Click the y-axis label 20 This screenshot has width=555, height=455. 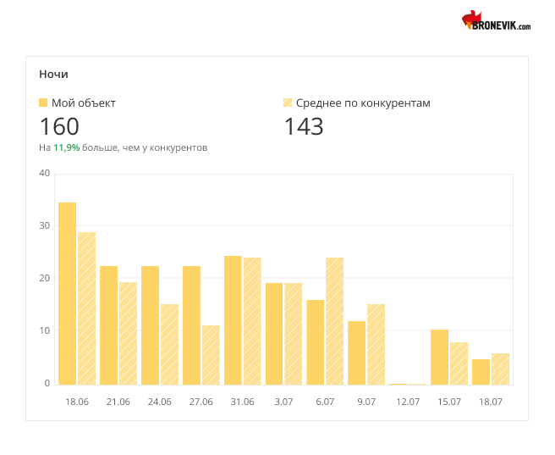[x=45, y=278]
